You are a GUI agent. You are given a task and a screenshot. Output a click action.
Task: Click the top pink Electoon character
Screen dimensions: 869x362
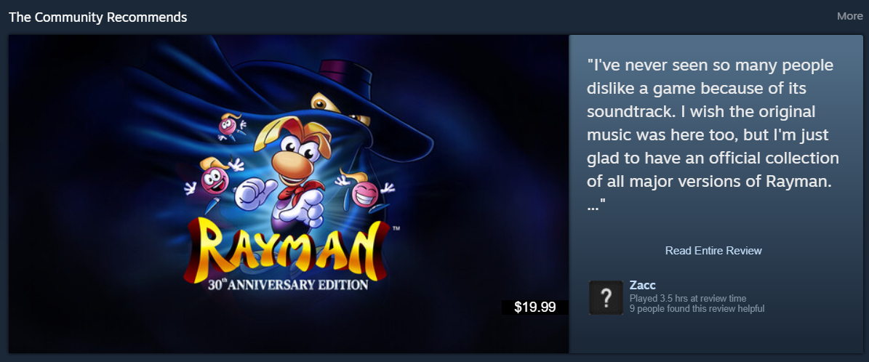[229, 126]
